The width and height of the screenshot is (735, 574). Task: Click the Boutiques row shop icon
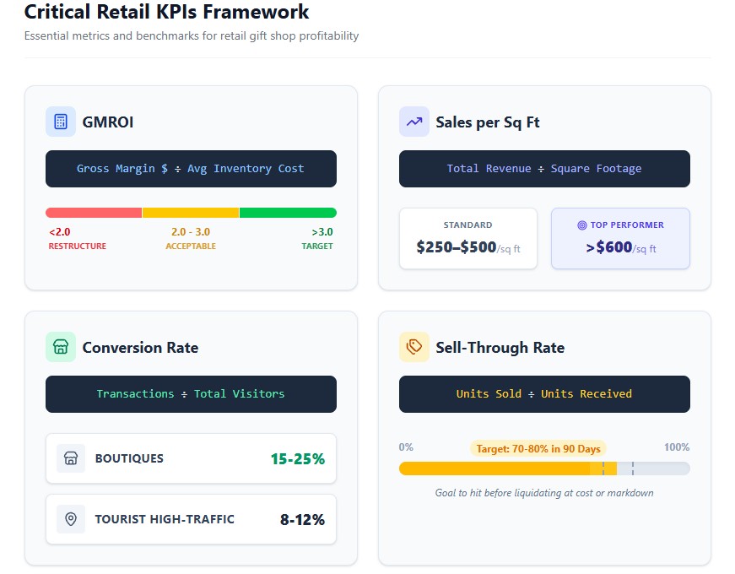coord(71,458)
